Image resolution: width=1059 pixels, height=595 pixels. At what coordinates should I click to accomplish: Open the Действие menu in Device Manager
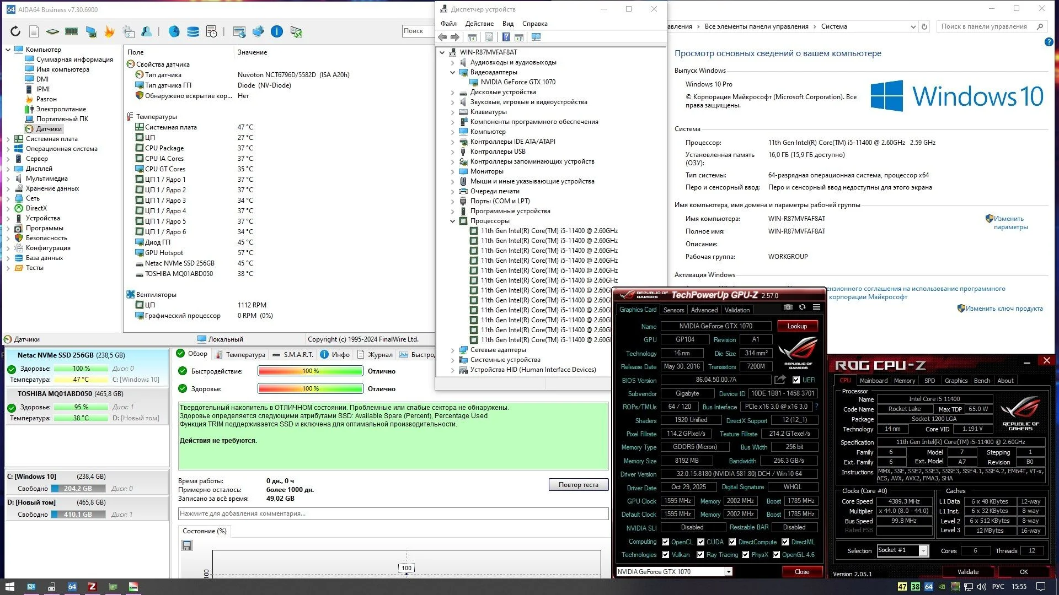click(x=479, y=24)
